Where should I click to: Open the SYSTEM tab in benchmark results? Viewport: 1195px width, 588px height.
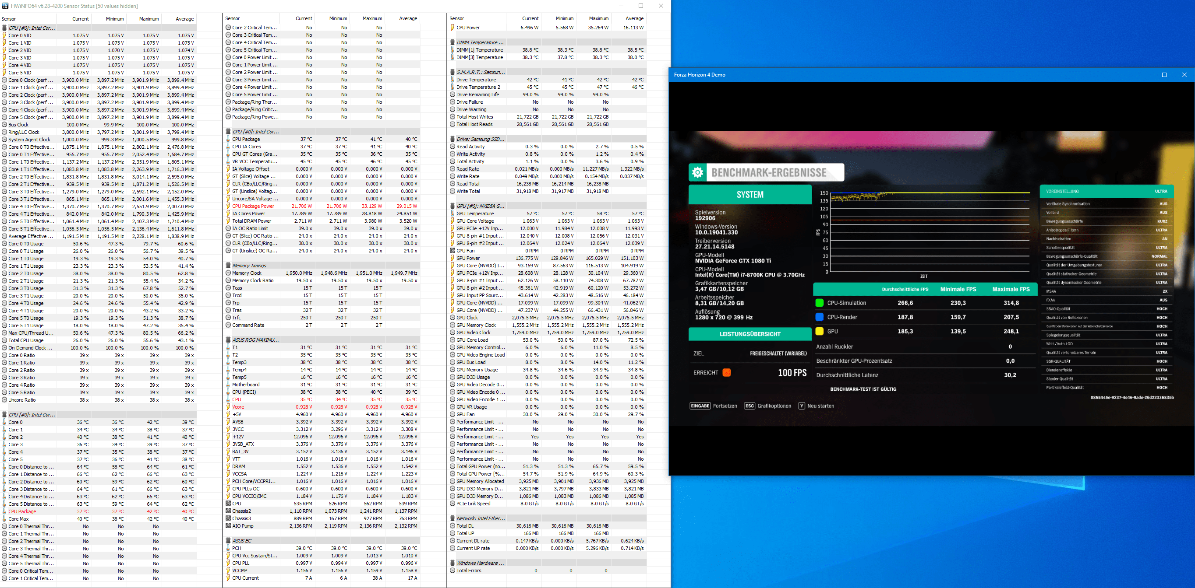coord(750,195)
